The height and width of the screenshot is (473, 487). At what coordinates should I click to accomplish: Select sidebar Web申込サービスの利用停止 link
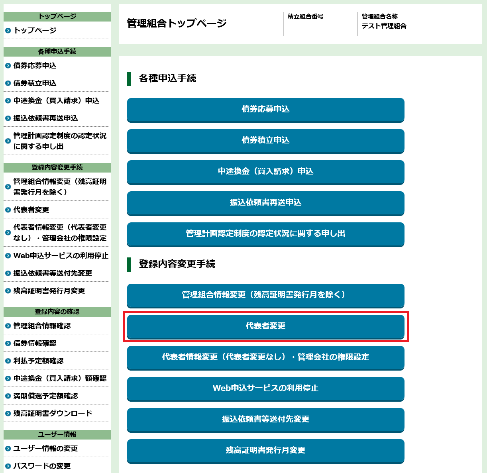pyautogui.click(x=61, y=255)
